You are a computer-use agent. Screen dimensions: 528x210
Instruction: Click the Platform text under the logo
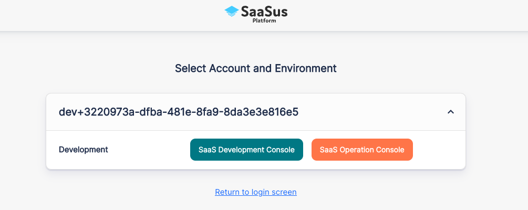264,21
